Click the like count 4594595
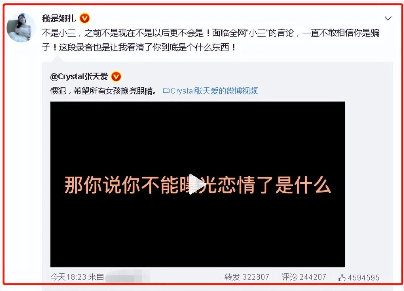This screenshot has width=404, height=291. (x=364, y=278)
